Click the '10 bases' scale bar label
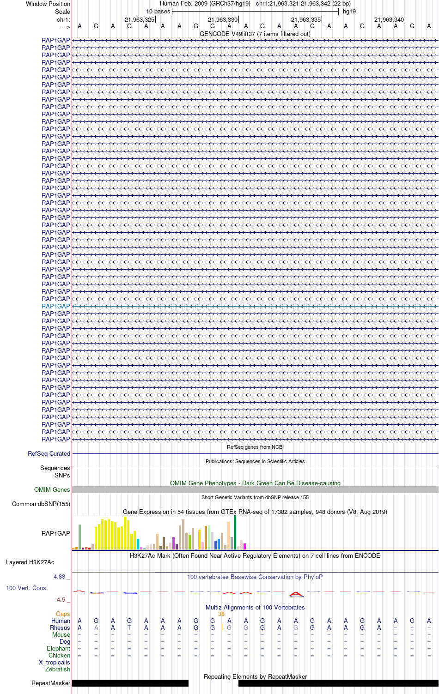Viewport: 439px width, 694px height. point(158,12)
